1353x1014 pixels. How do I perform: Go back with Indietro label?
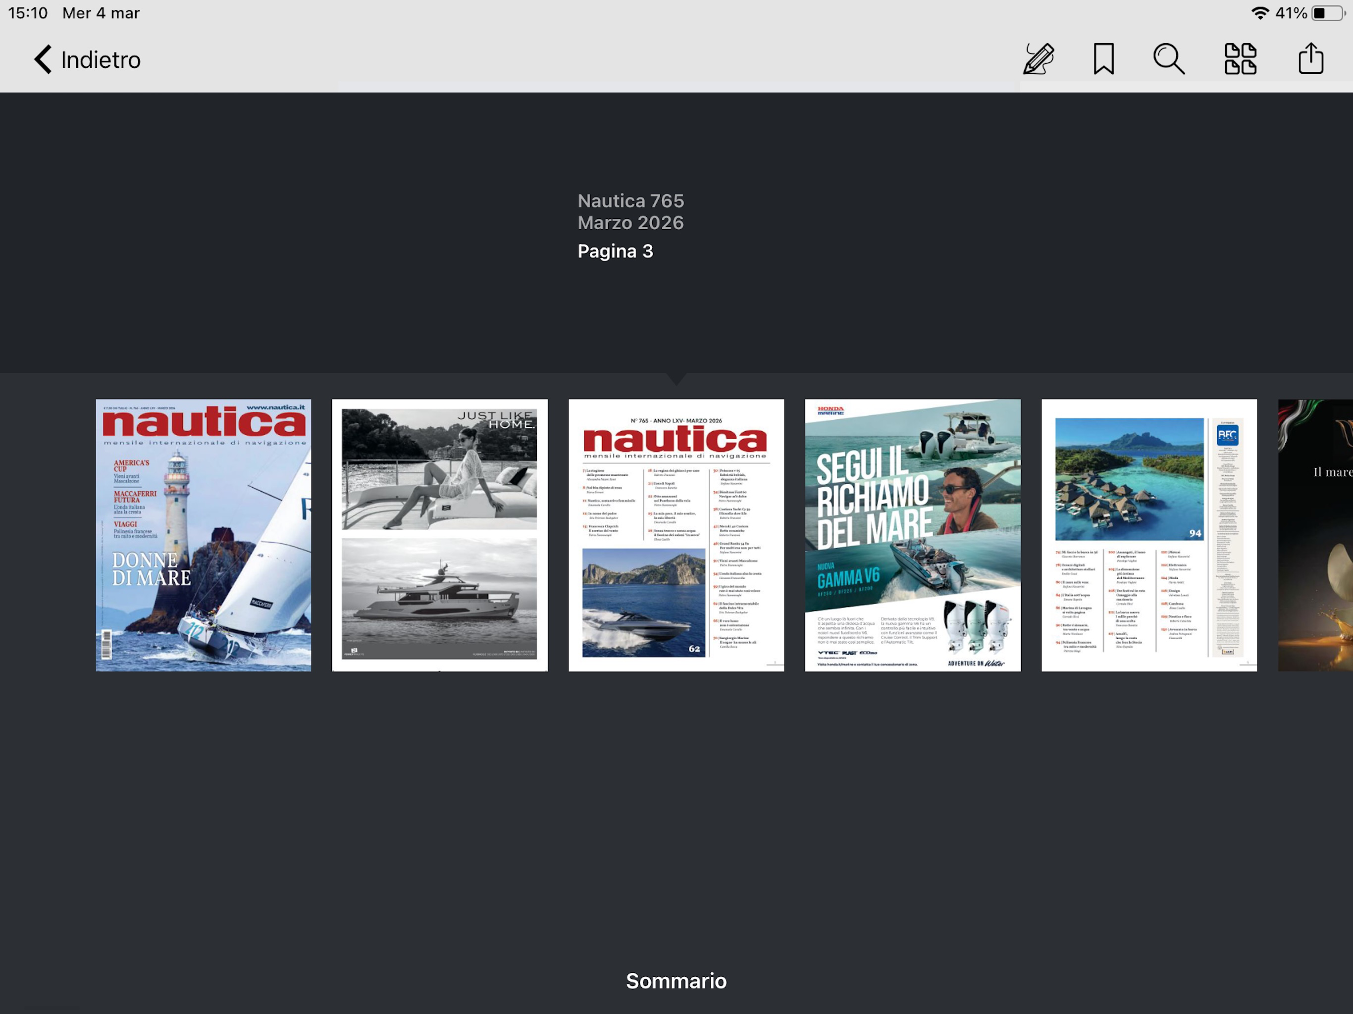pyautogui.click(x=101, y=60)
